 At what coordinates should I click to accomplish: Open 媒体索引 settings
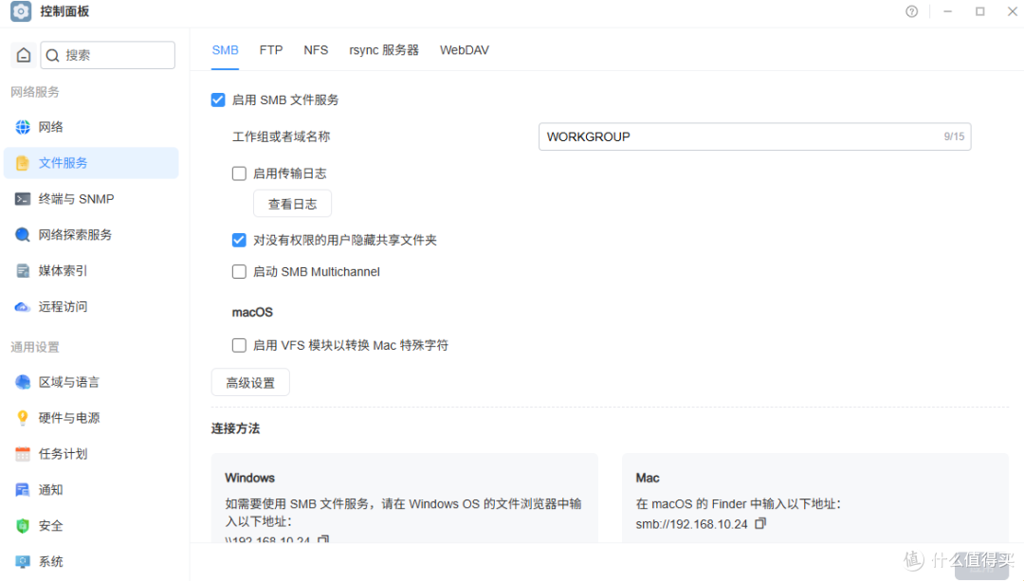pyautogui.click(x=91, y=270)
